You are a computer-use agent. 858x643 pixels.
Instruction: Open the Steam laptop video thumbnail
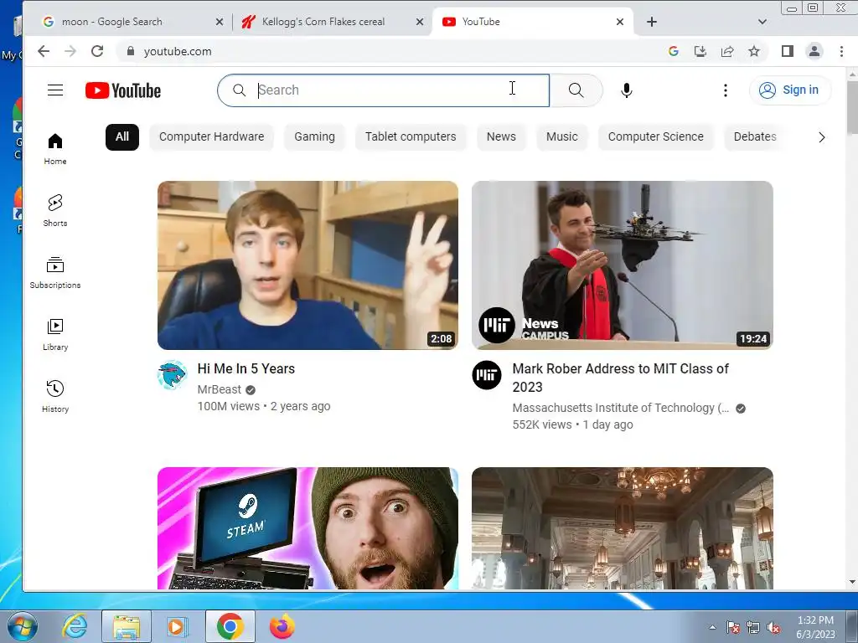pos(308,528)
